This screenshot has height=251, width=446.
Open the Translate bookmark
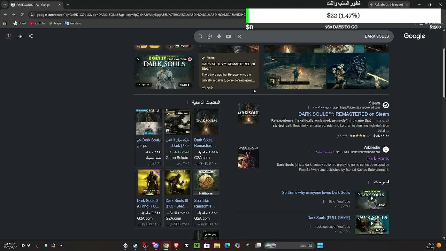pyautogui.click(x=73, y=23)
